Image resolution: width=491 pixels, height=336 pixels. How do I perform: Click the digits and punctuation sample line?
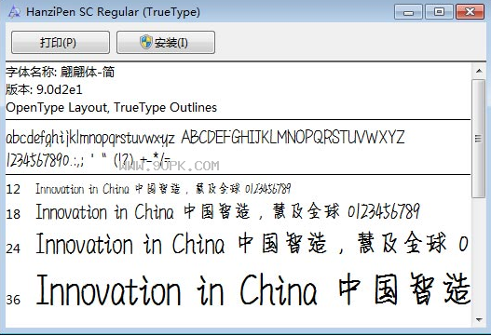pyautogui.click(x=88, y=160)
